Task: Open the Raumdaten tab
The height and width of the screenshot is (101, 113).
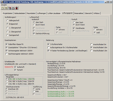Action: (x=31, y=13)
